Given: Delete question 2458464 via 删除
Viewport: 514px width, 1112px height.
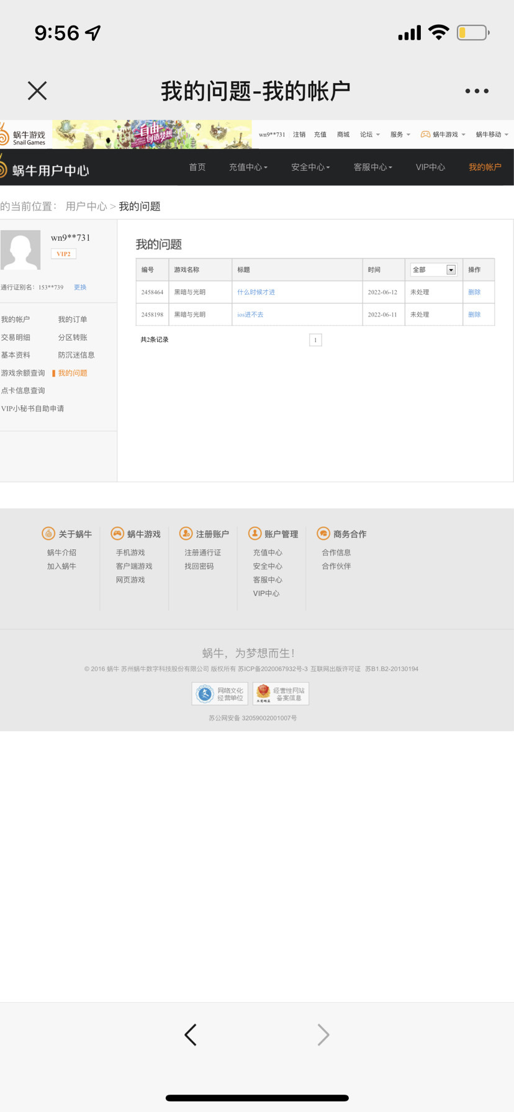Looking at the screenshot, I should coord(474,292).
